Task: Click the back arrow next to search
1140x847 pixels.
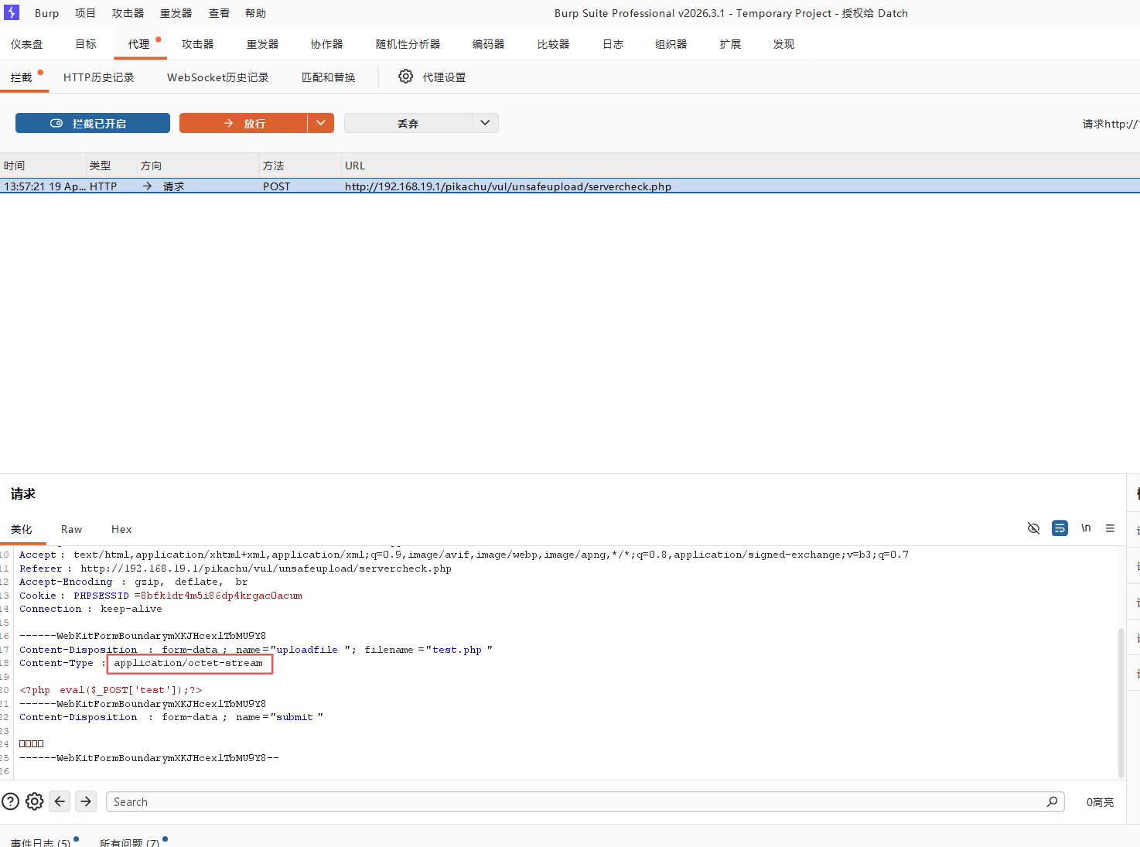Action: pyautogui.click(x=60, y=801)
